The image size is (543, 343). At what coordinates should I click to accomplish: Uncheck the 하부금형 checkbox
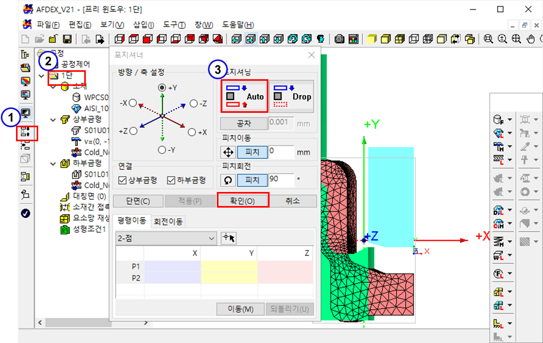click(x=171, y=180)
